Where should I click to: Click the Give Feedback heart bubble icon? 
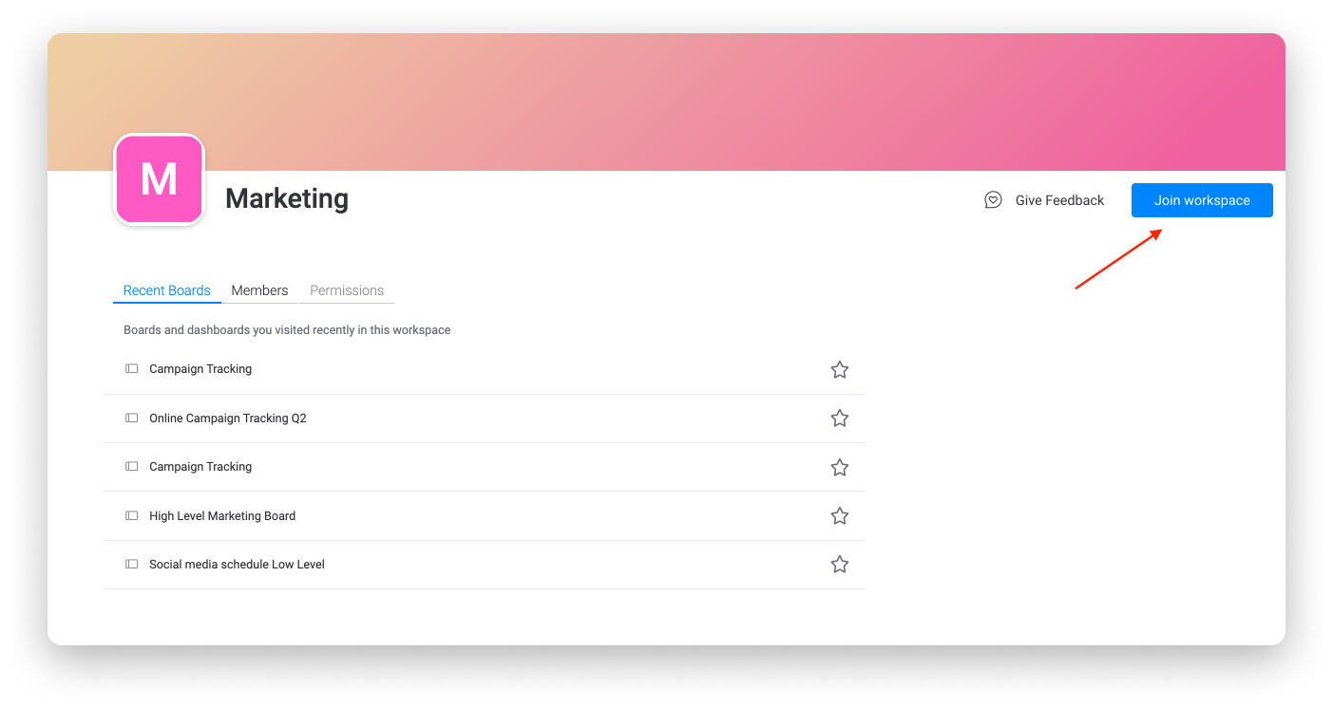coord(993,200)
